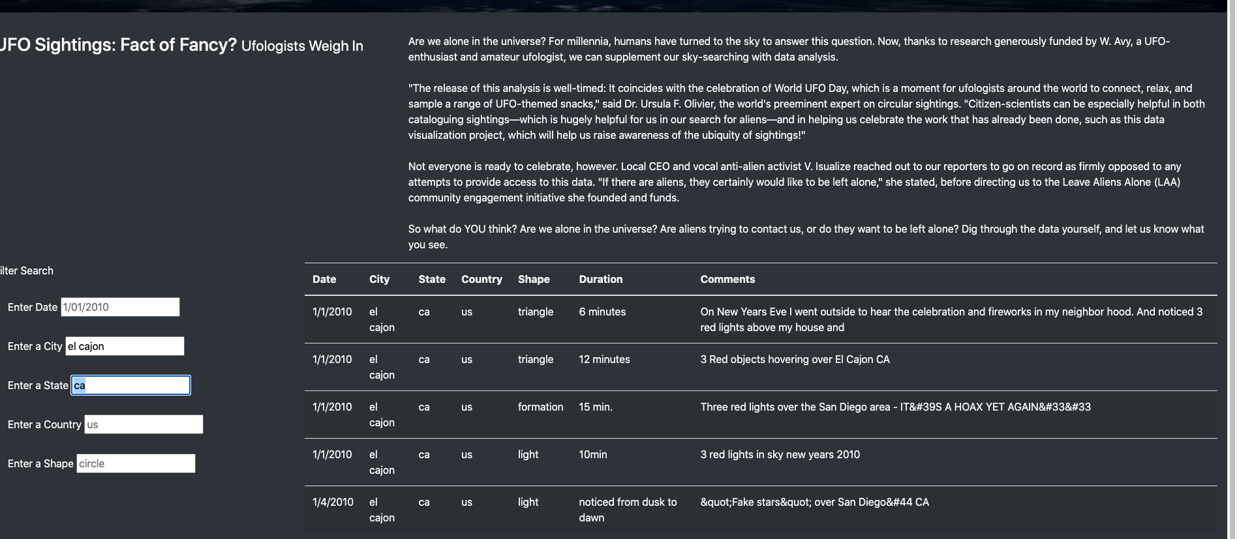Select the 1/4/2010 light sighting row
This screenshot has height=539, width=1237.
652,510
